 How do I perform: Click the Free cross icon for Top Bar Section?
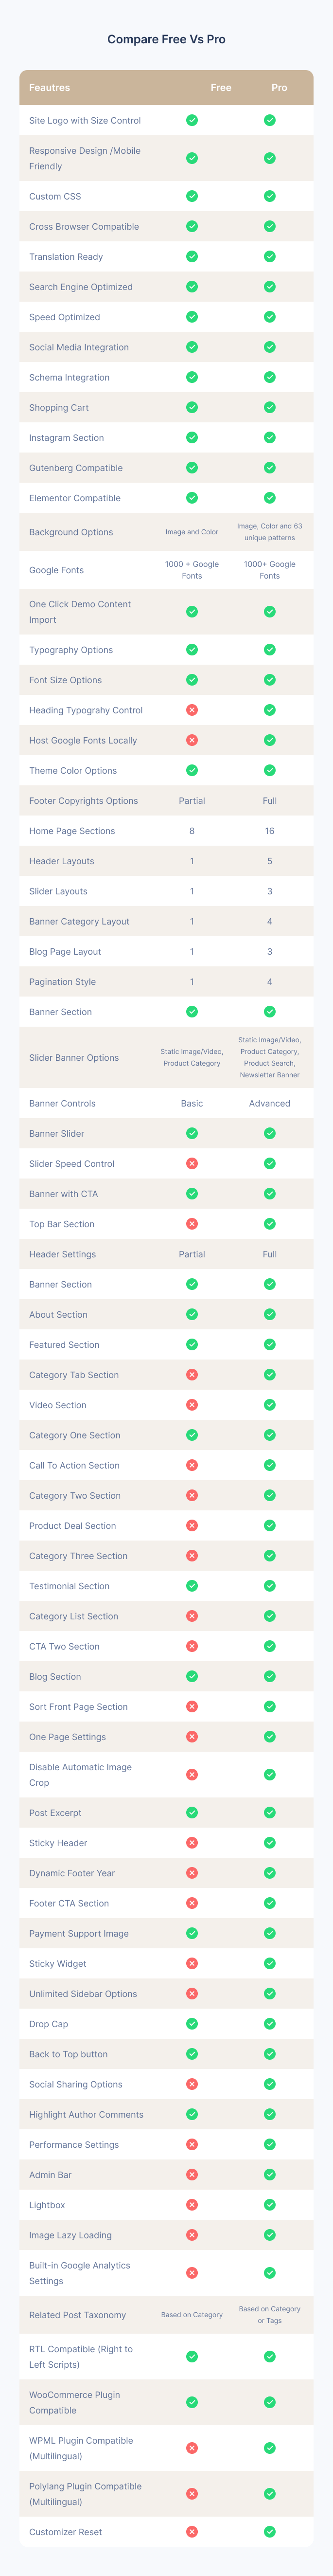click(x=192, y=1224)
